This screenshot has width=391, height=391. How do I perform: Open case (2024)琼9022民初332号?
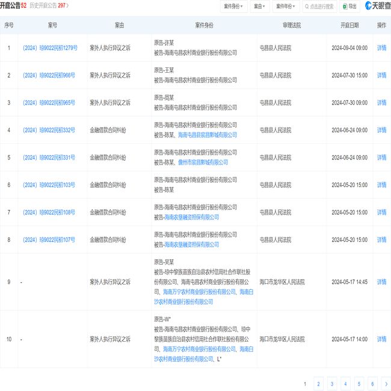49,130
